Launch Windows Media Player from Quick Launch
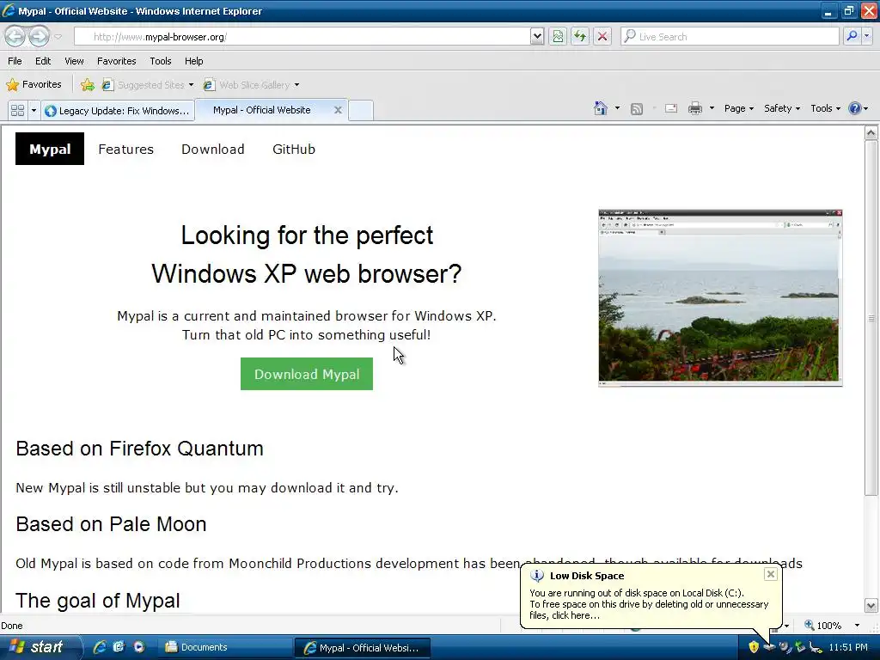880x660 pixels. (138, 647)
